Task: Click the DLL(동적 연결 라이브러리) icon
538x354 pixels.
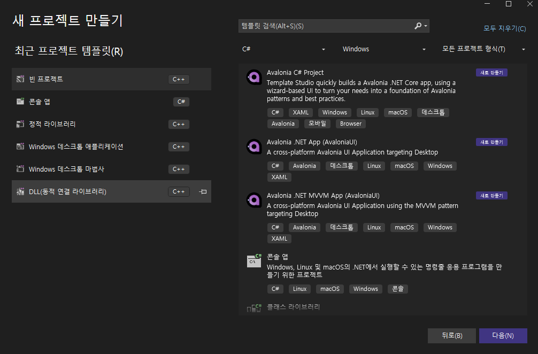Action: coord(20,191)
